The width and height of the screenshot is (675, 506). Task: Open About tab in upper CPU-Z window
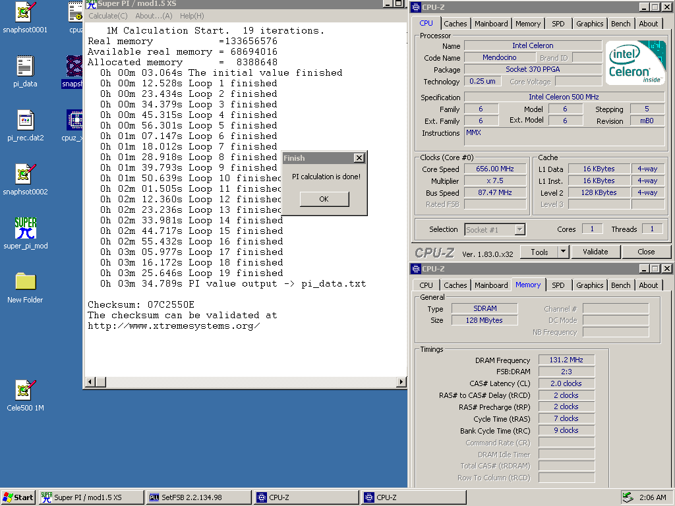pos(649,24)
